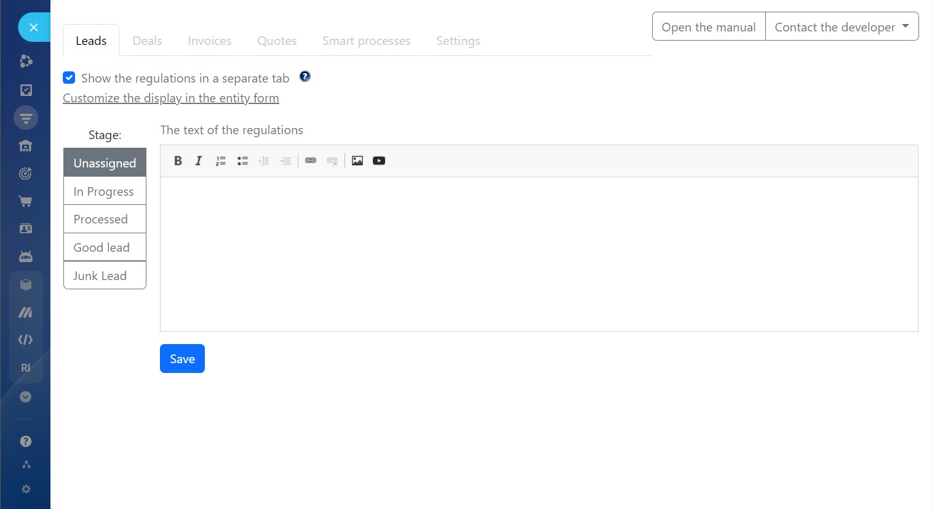Insert a numbered list
932x509 pixels.
click(x=221, y=161)
